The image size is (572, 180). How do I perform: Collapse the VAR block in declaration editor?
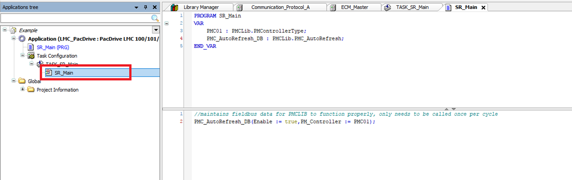[167, 23]
